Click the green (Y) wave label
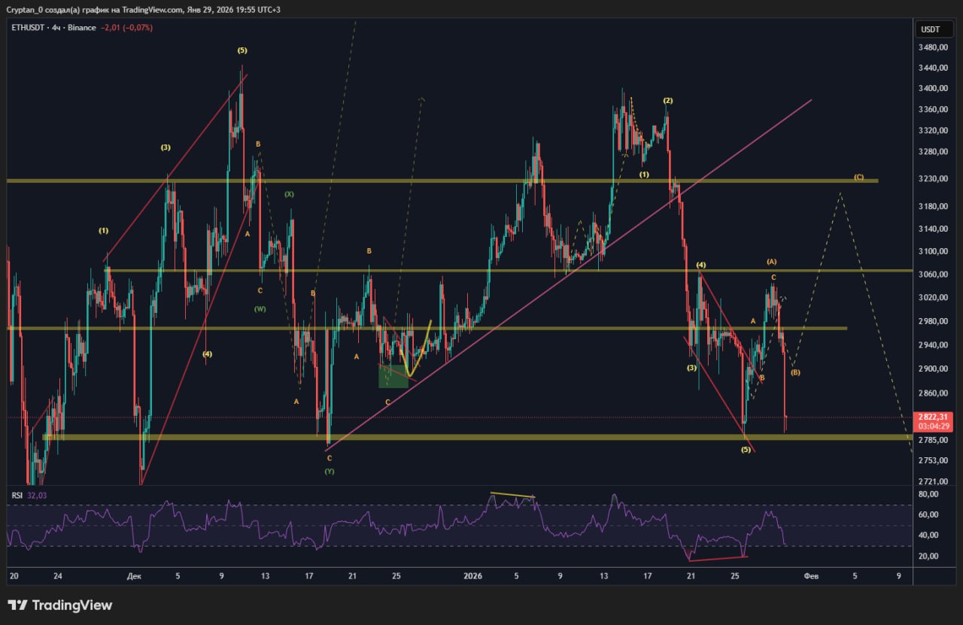This screenshot has height=625, width=963. tap(330, 472)
